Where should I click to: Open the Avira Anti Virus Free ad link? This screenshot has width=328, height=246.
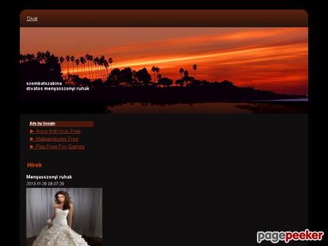tap(58, 131)
